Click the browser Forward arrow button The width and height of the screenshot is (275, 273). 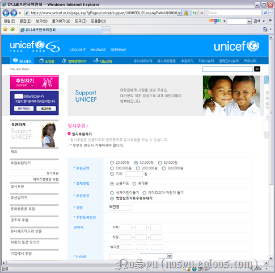(14, 13)
